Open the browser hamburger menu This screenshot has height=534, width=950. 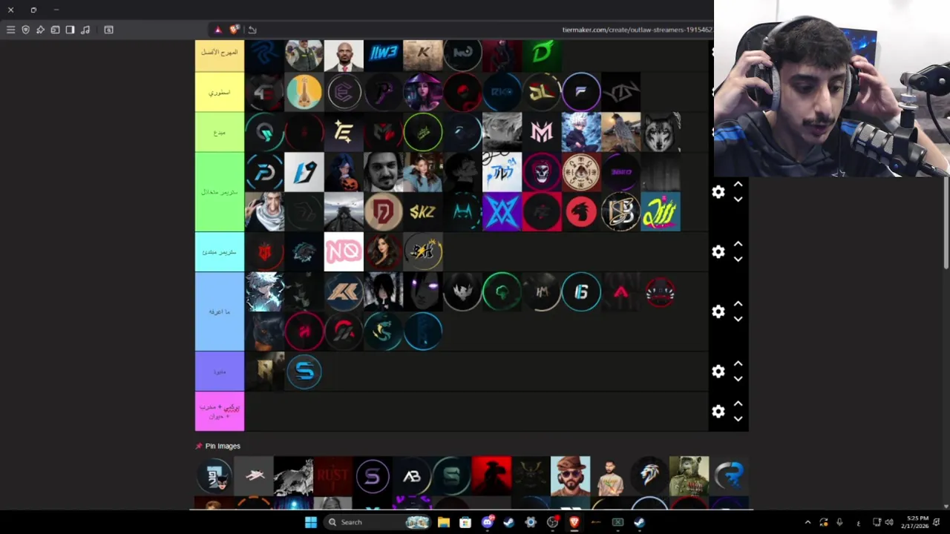pos(10,30)
